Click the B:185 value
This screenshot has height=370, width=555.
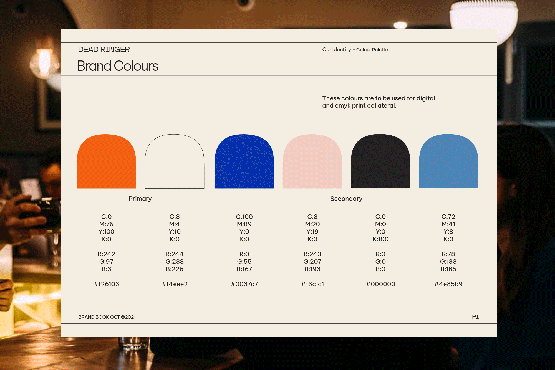pyautogui.click(x=448, y=269)
